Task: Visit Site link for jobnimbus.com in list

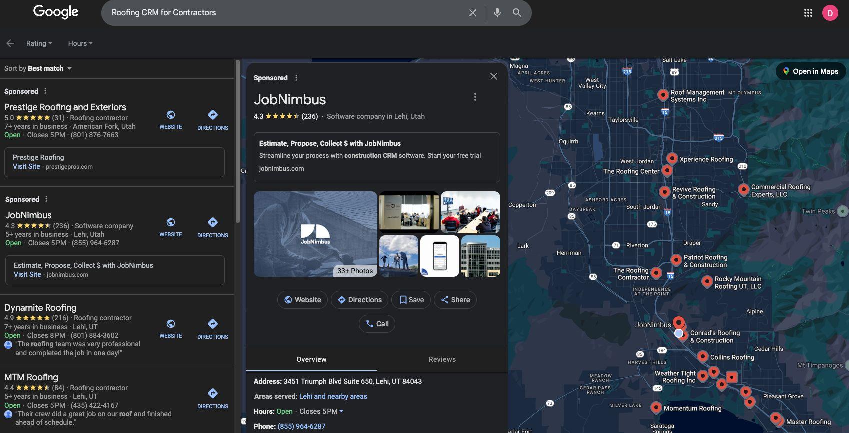Action: tap(27, 274)
